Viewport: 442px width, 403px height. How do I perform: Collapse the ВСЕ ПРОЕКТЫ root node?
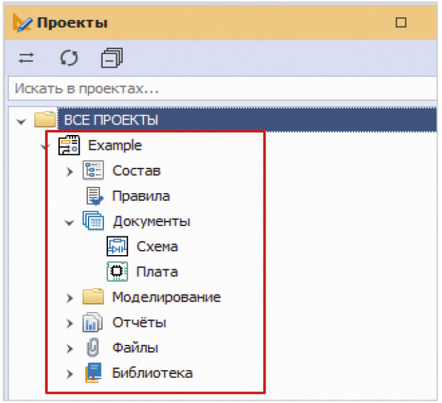tap(21, 121)
